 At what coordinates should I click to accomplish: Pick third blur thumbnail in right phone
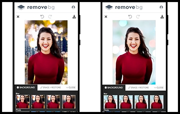coord(141,102)
